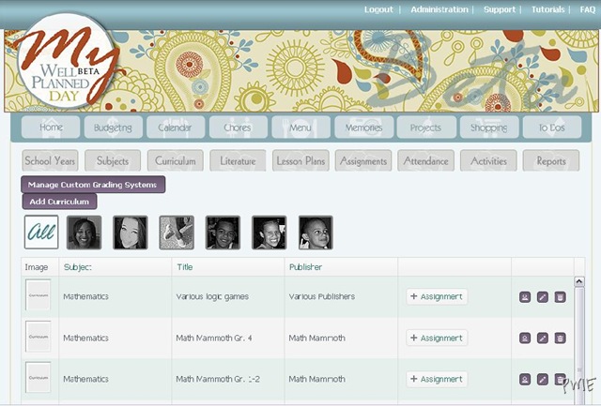Screen dimensions: 601x406
Task: Edit the Math Mammoth Gr. 4 curriculum entry
Action: [x=543, y=338]
